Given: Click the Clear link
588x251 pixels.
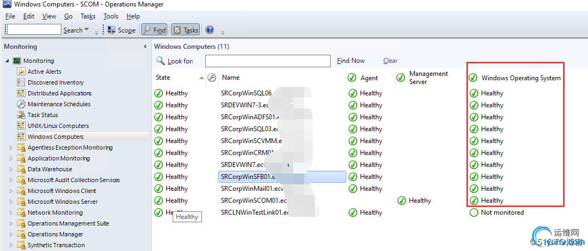Looking at the screenshot, I should 390,61.
